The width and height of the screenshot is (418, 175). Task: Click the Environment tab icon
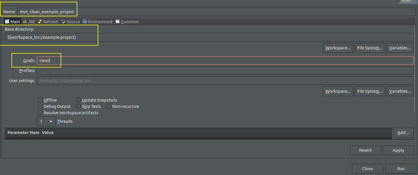(85, 22)
